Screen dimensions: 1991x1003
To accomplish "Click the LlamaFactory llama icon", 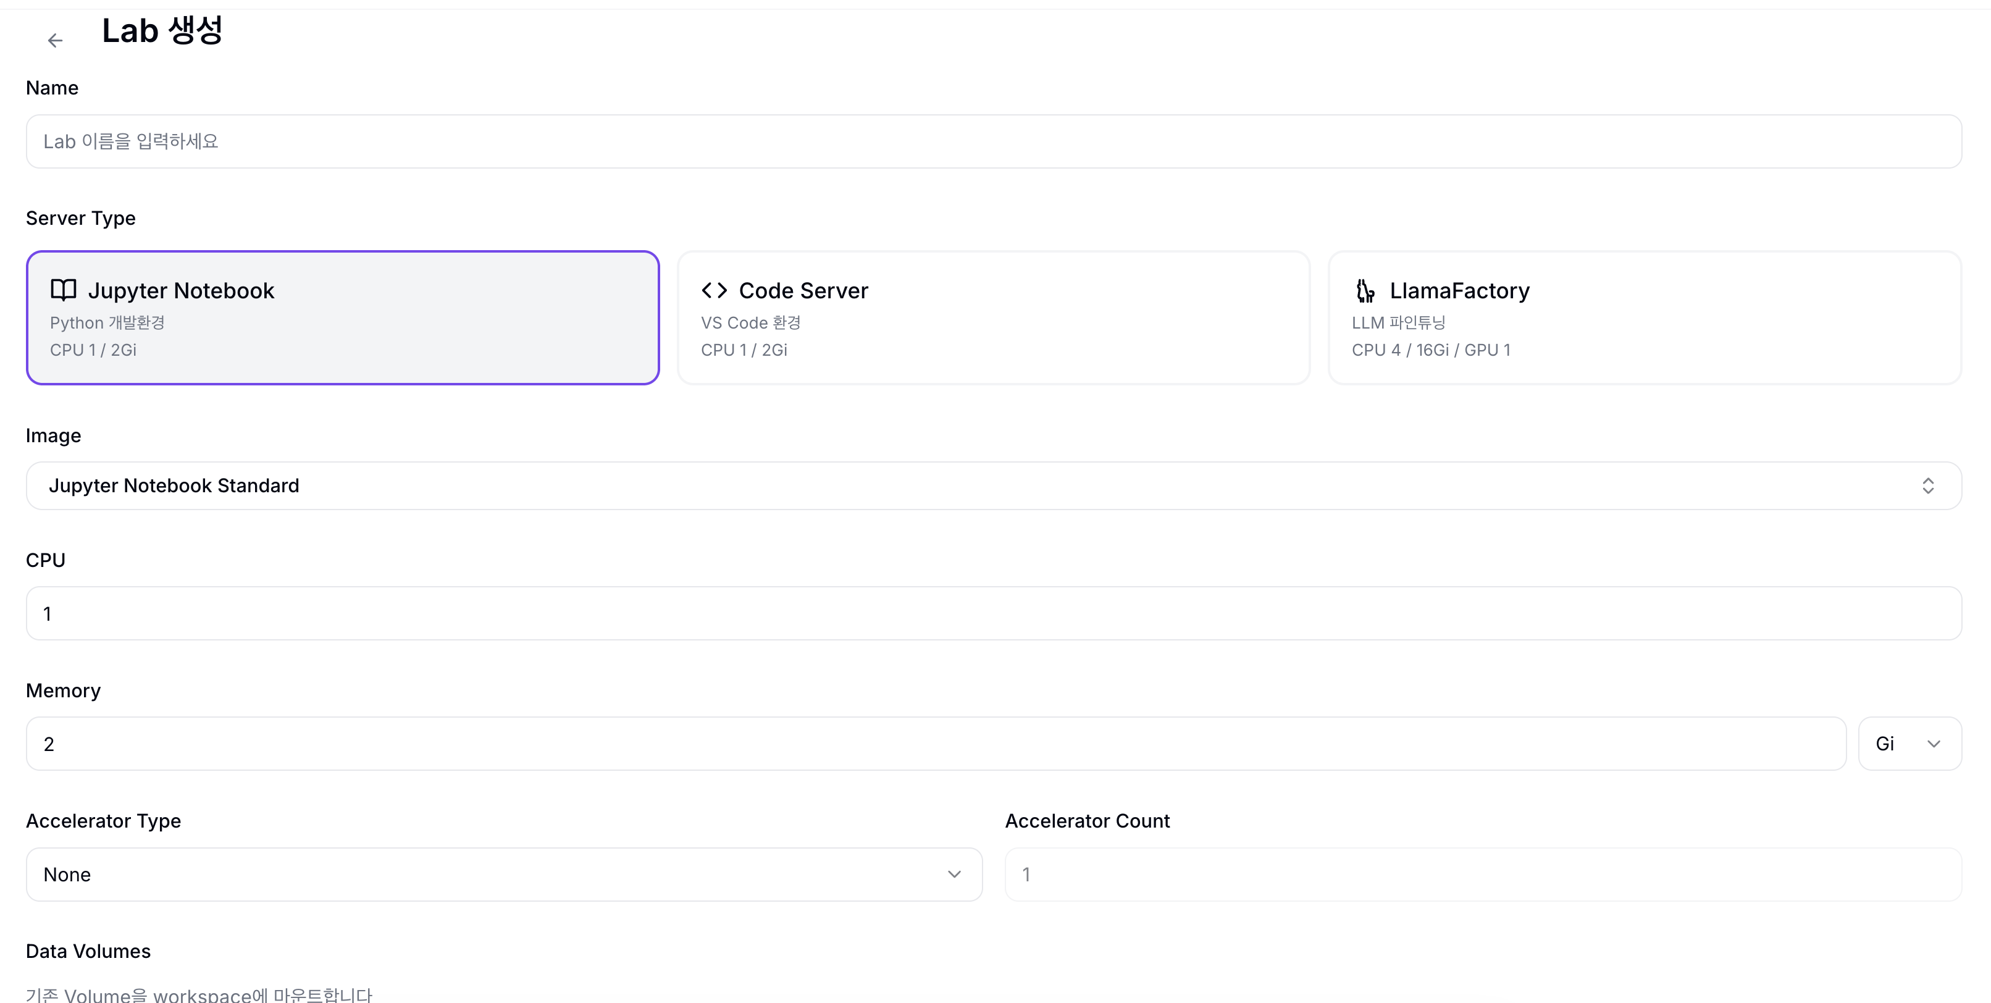I will click(1365, 290).
